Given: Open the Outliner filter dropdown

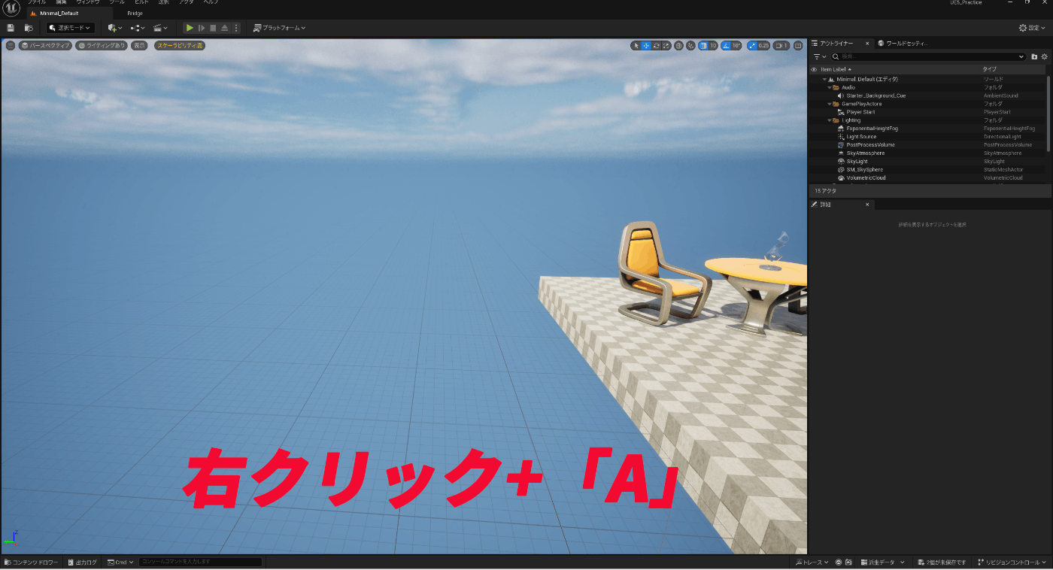Looking at the screenshot, I should (x=820, y=56).
